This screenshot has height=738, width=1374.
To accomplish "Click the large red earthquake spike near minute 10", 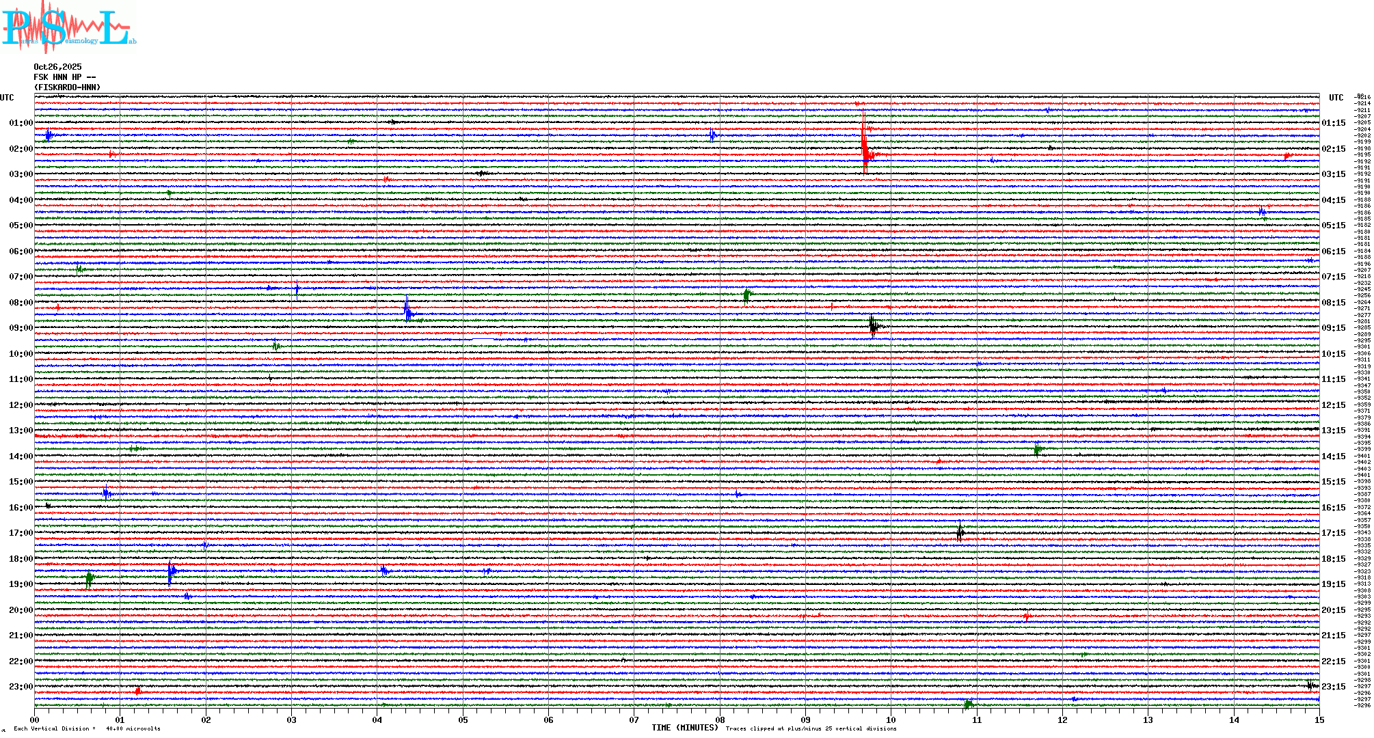I will coord(865,147).
